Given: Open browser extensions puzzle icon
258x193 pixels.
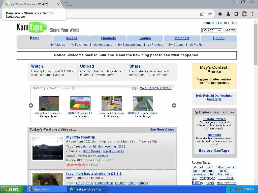Looking at the screenshot, I should click(x=220, y=14).
